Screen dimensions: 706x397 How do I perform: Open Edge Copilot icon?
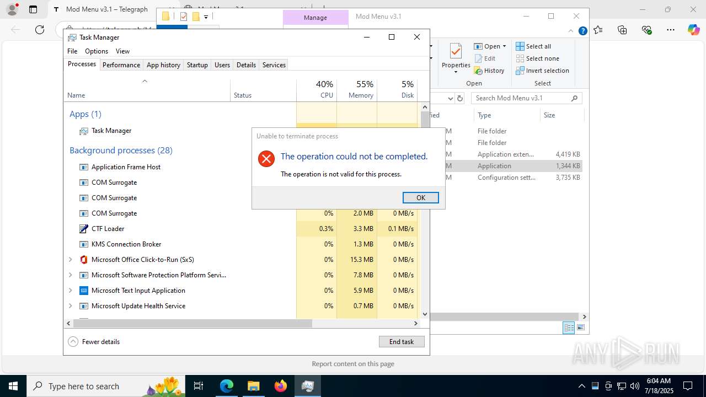pos(693,30)
